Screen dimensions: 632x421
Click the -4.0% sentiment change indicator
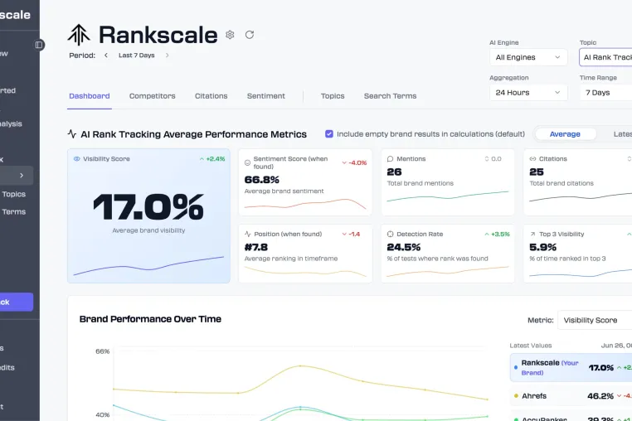click(354, 162)
